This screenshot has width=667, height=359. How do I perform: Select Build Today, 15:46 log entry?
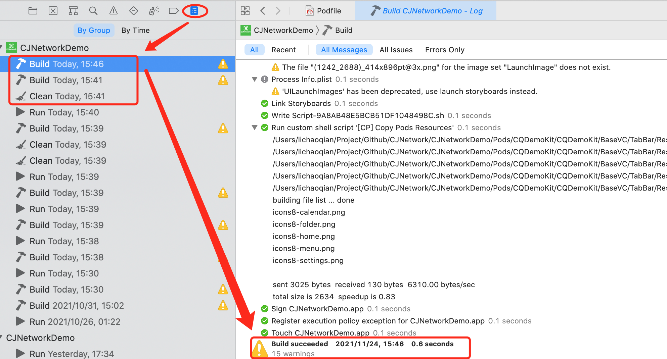point(118,64)
